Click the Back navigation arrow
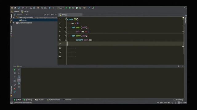197x110 pixels. pyautogui.click(x=50, y=8)
